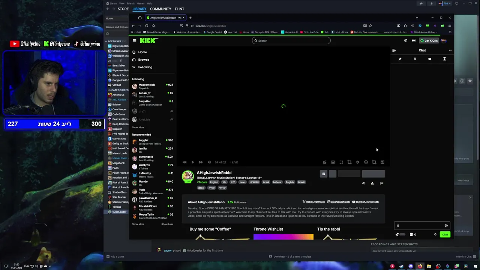Open kiddlynx recommended channel
The image size is (480, 270).
coord(152,166)
